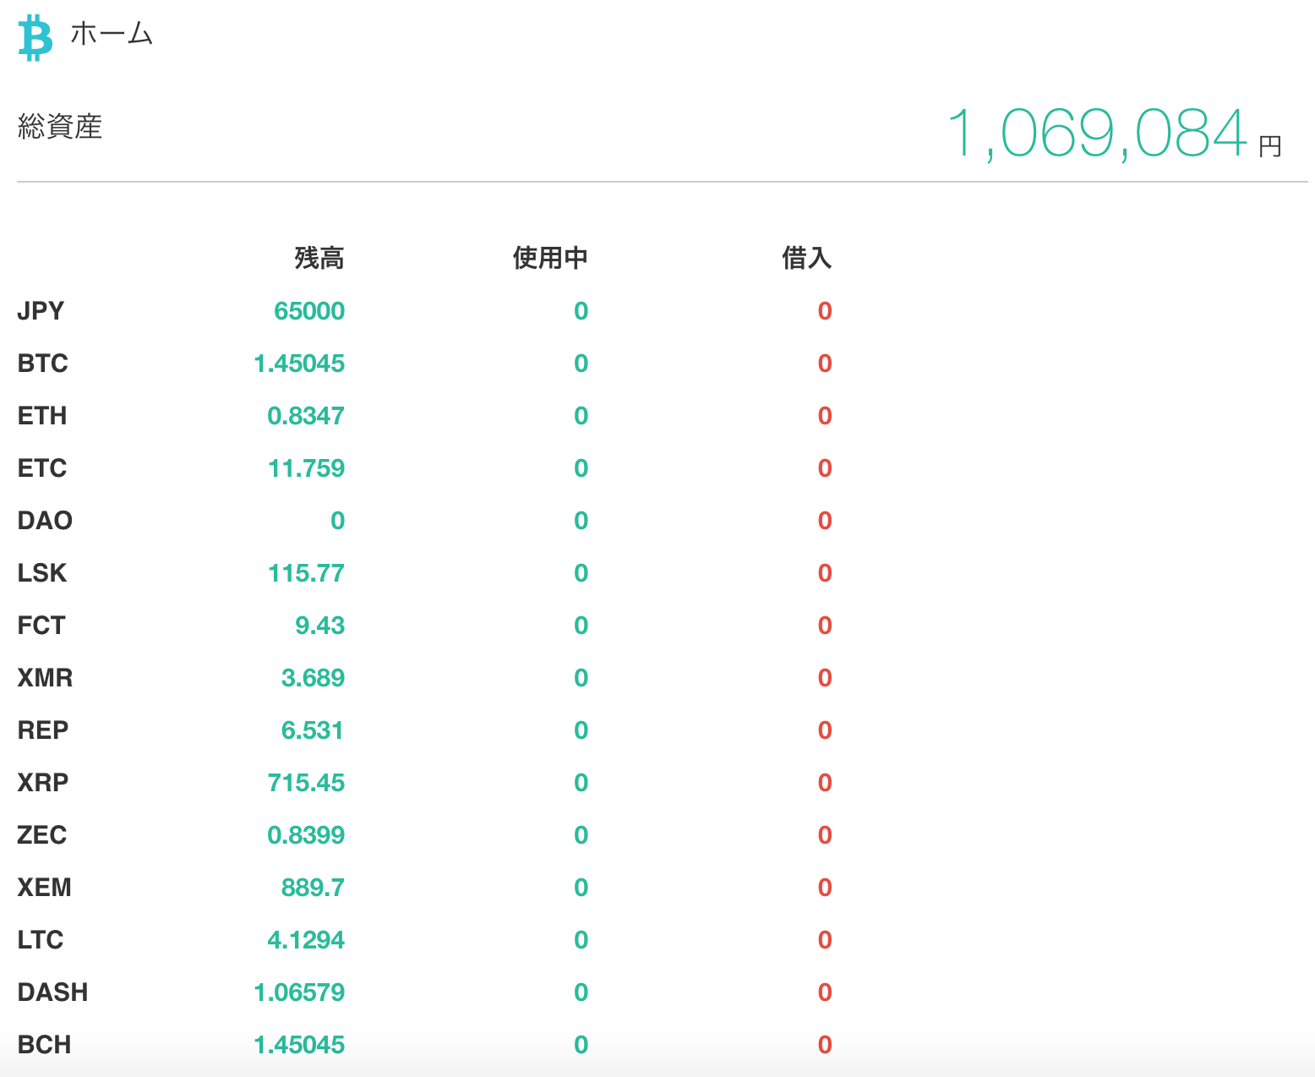Click the BCH row balance value
The width and height of the screenshot is (1315, 1077).
click(299, 1044)
